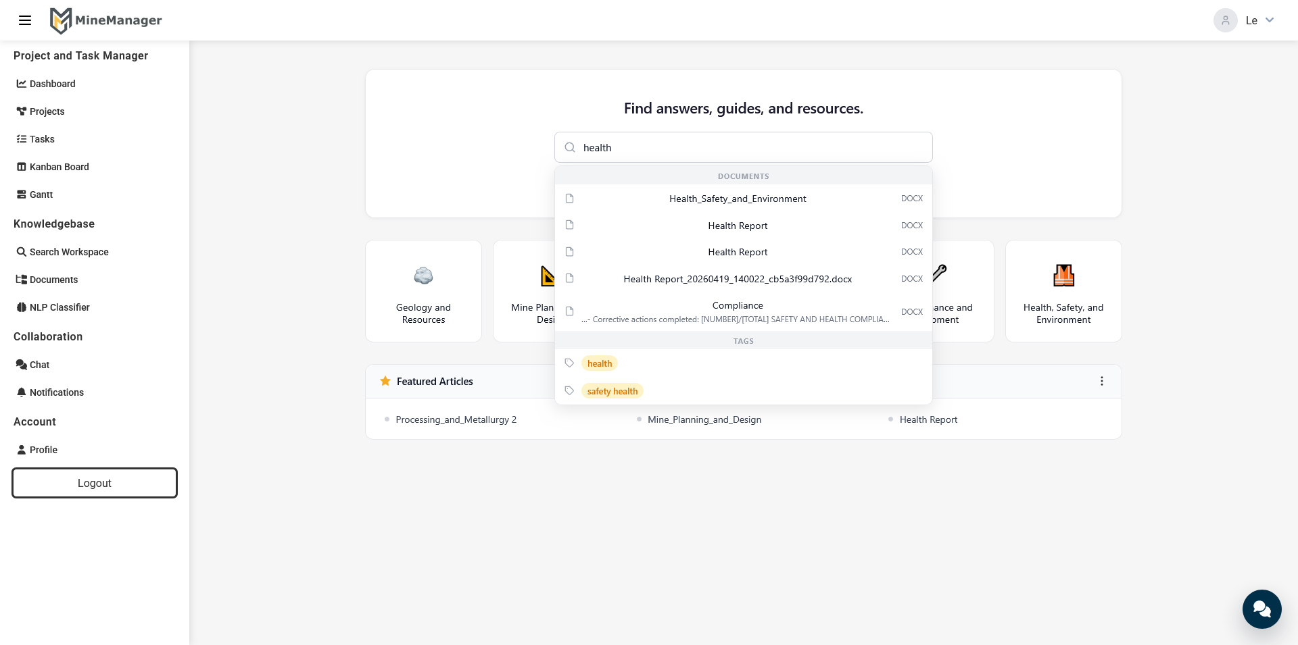Click the user avatar icon
This screenshot has width=1298, height=645.
pos(1225,20)
